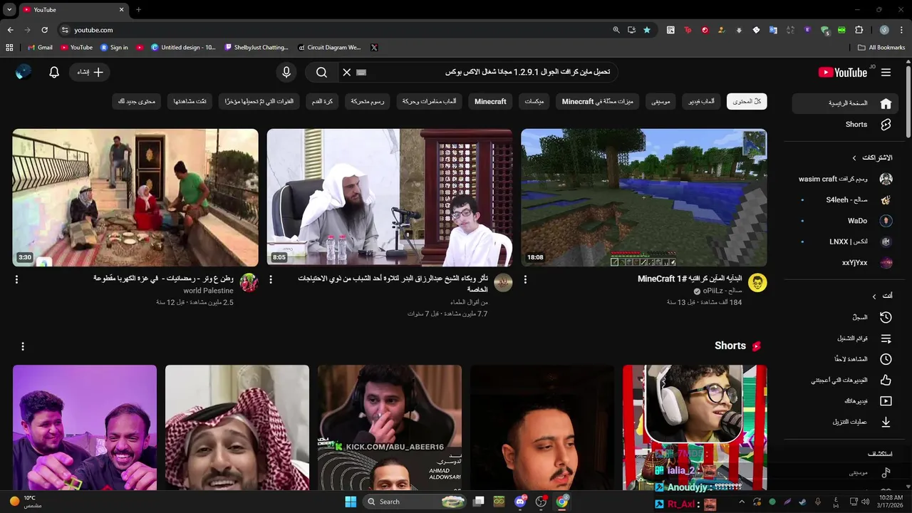The height and width of the screenshot is (513, 912).
Task: Bookmark page with the star icon
Action: pos(647,30)
